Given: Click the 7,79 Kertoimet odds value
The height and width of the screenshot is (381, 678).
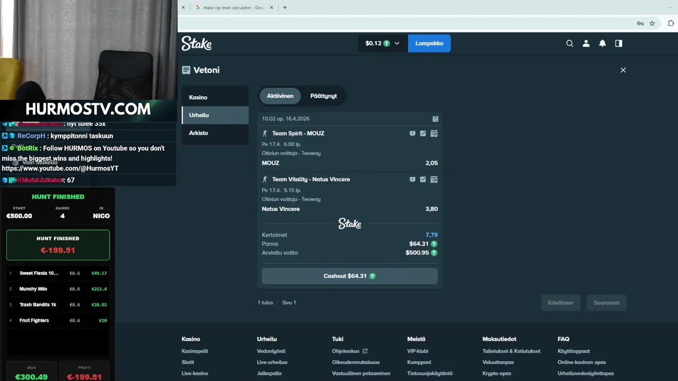Looking at the screenshot, I should pos(432,235).
